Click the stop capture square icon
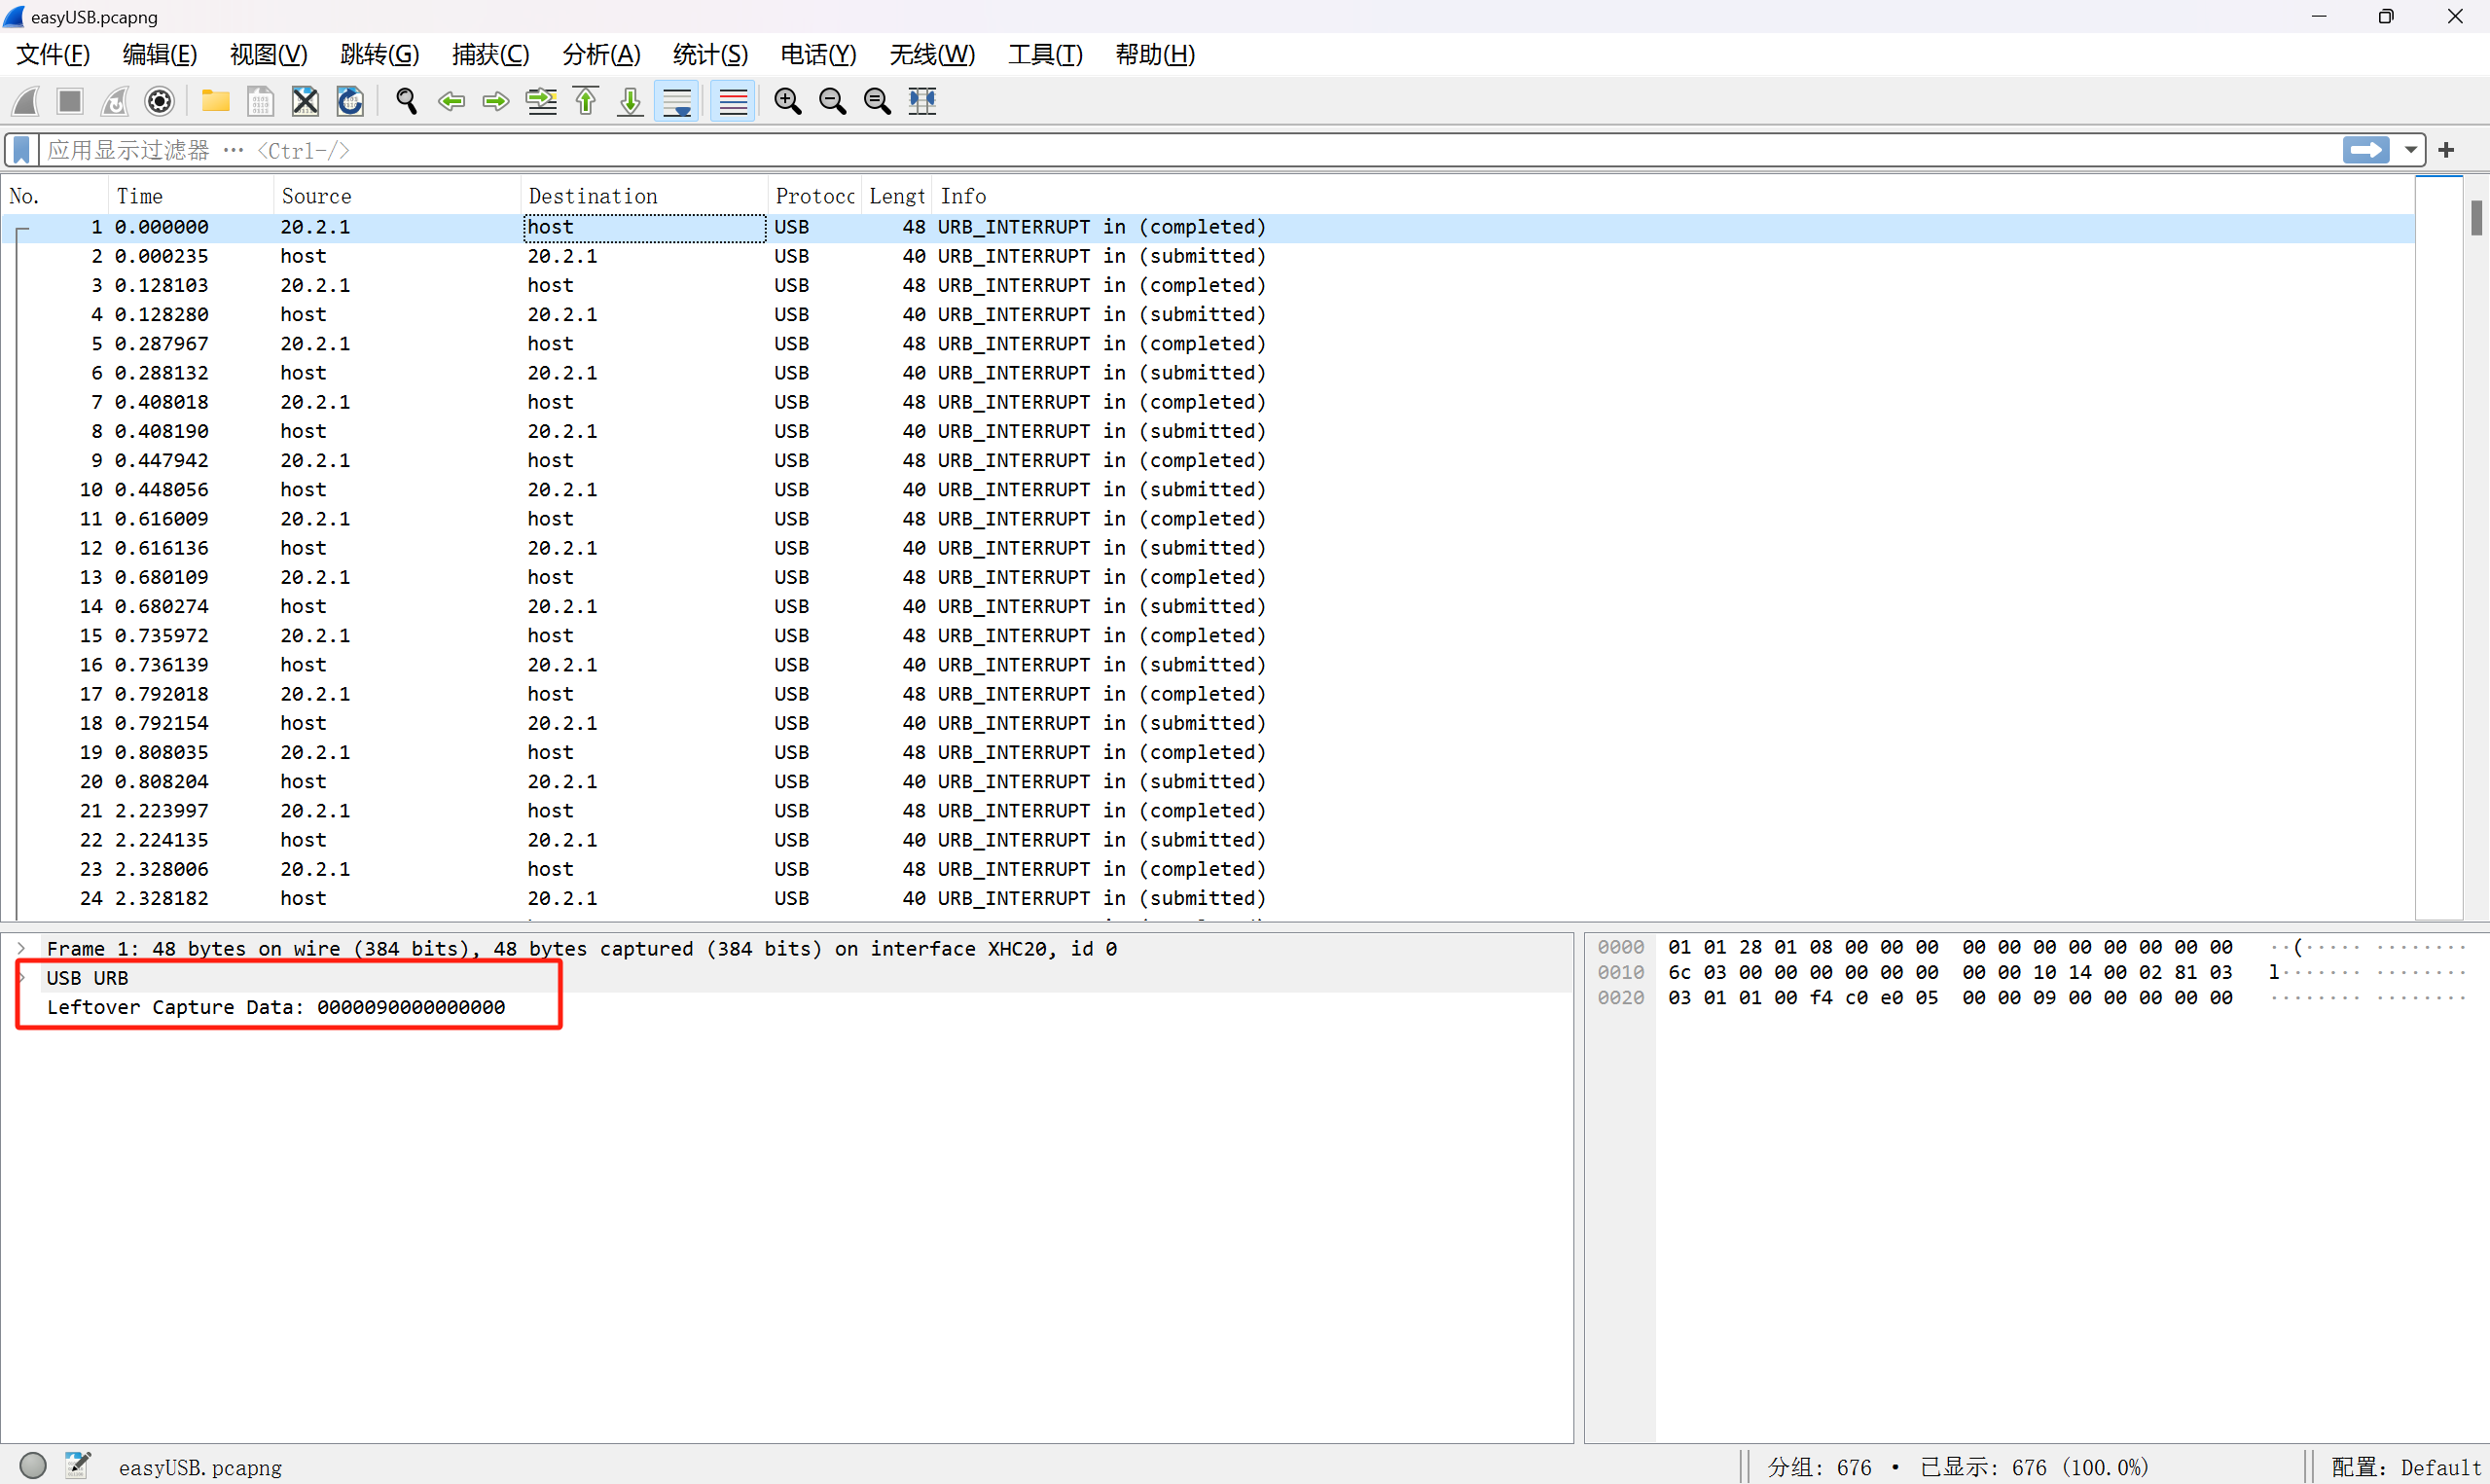 [x=70, y=101]
